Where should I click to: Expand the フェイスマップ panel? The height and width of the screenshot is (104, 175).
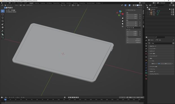click(161, 56)
